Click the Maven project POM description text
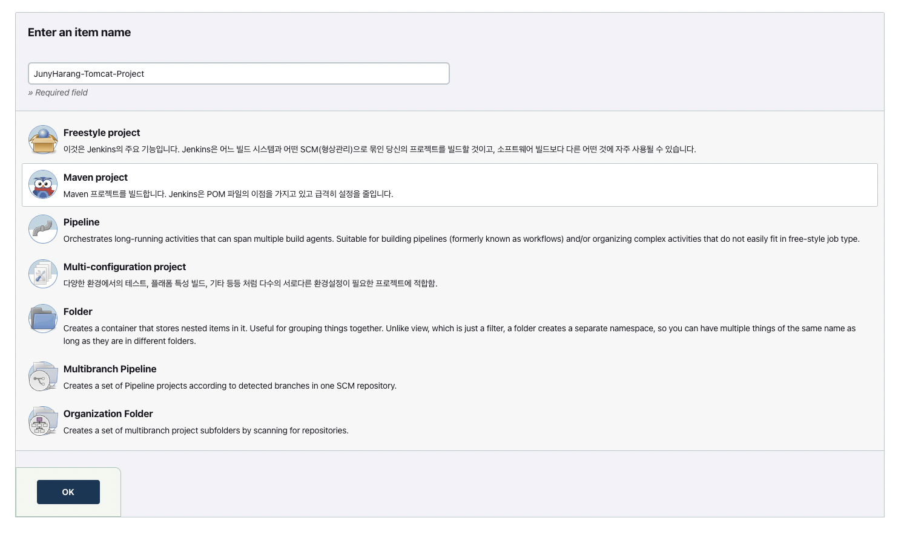The height and width of the screenshot is (541, 907). (x=228, y=194)
